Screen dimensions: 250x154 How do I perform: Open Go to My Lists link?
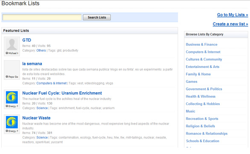tap(233, 15)
